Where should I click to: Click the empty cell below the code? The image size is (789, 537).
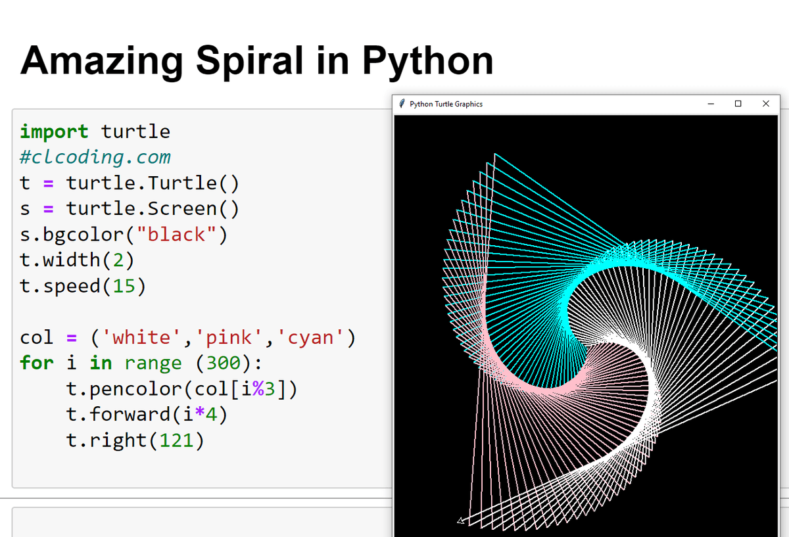click(x=202, y=522)
